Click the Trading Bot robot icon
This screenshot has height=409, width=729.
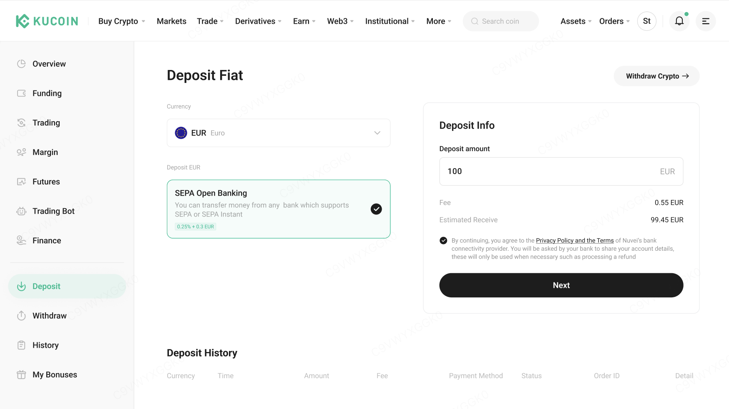click(21, 211)
